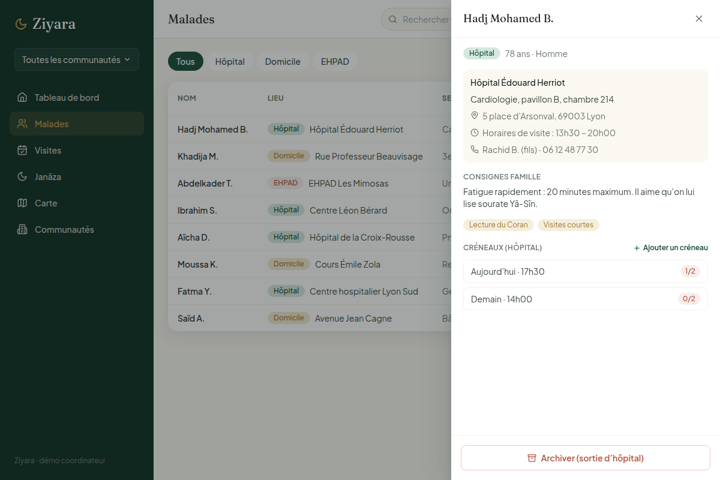Open the Aïcha D. patient row
Viewport: 720px width, 480px height.
(310, 237)
